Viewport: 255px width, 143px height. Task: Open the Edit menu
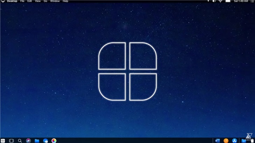coord(29,1)
